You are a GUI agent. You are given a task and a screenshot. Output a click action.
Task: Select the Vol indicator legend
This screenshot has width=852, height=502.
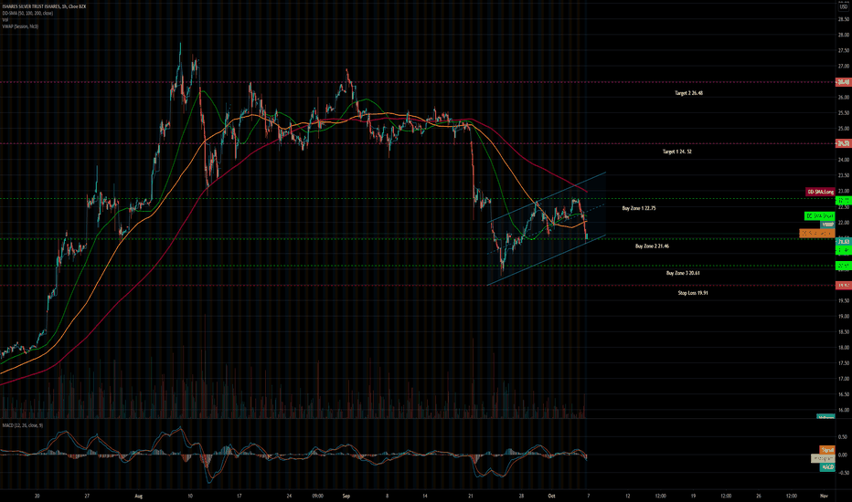point(5,19)
